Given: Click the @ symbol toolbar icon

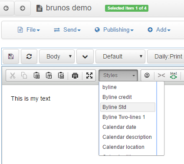Looking at the screenshot, I should click(147, 75).
